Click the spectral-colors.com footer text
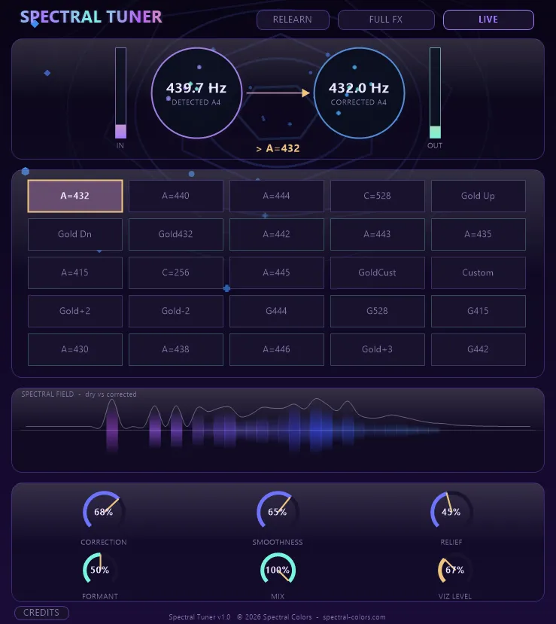Screen dimensions: 556x624 354,616
